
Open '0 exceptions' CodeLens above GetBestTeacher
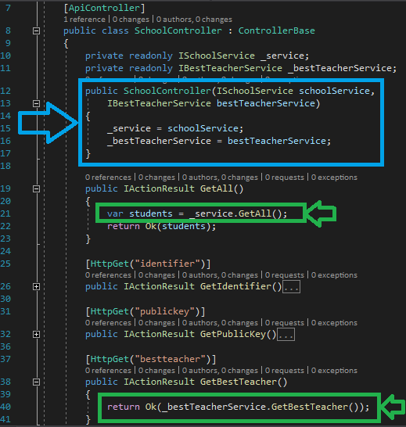[334, 371]
